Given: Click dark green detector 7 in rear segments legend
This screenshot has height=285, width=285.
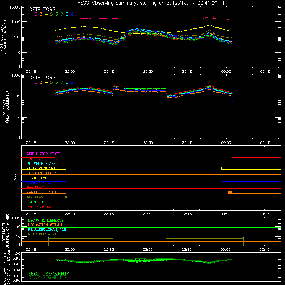Looking at the screenshot, I should point(62,82).
